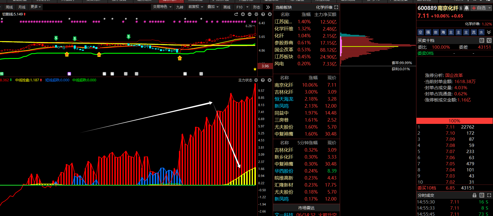Open the F10 dropdown arrow
Screen dimensions: 493x216
click(247, 7)
